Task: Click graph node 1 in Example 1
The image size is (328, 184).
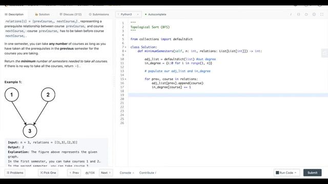Action: pyautogui.click(x=12, y=95)
